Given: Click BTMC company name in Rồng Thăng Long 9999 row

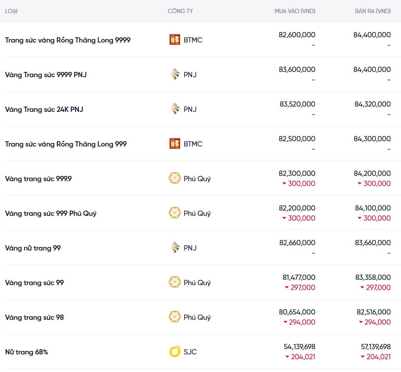Looking at the screenshot, I should [193, 40].
